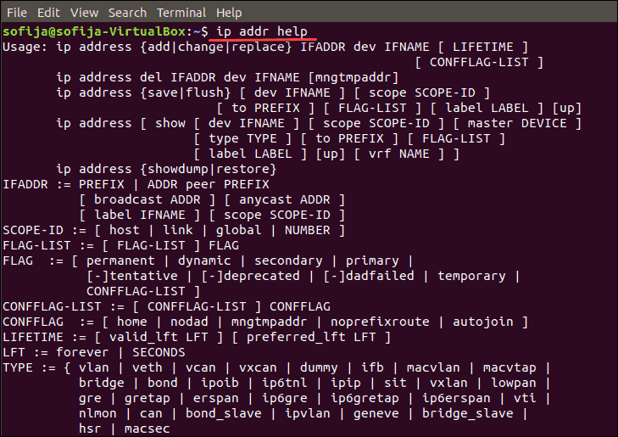Click 'macvtap' in the TYPE list
The image size is (618, 437).
coord(509,368)
